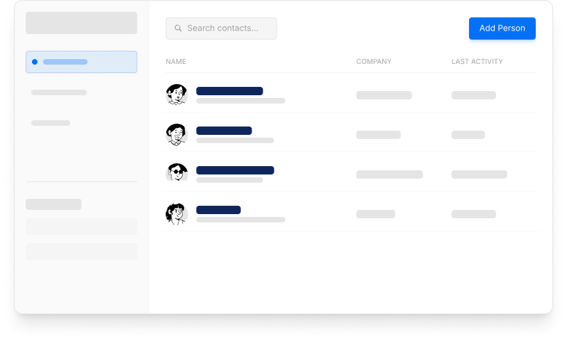Click the fourth contact's last activity placeholder

point(473,214)
